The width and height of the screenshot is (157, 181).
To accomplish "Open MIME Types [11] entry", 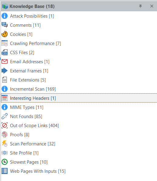I will (79, 107).
